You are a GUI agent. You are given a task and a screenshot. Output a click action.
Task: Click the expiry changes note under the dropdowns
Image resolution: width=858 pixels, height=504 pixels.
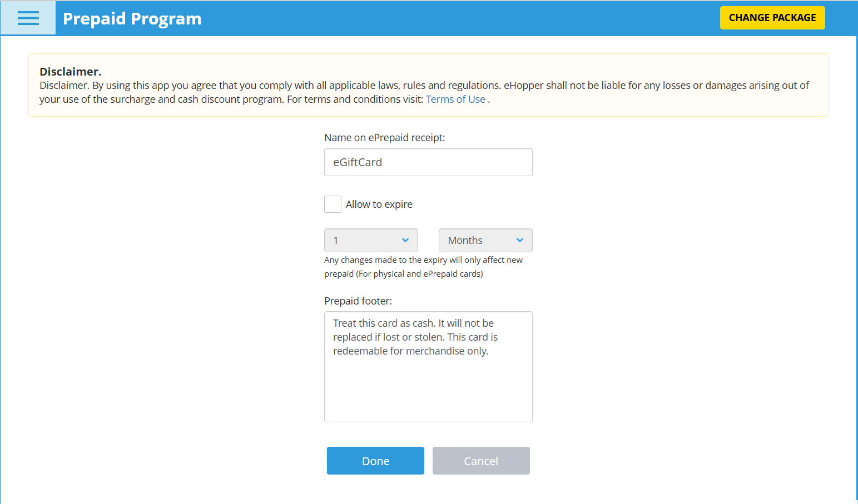coord(424,267)
